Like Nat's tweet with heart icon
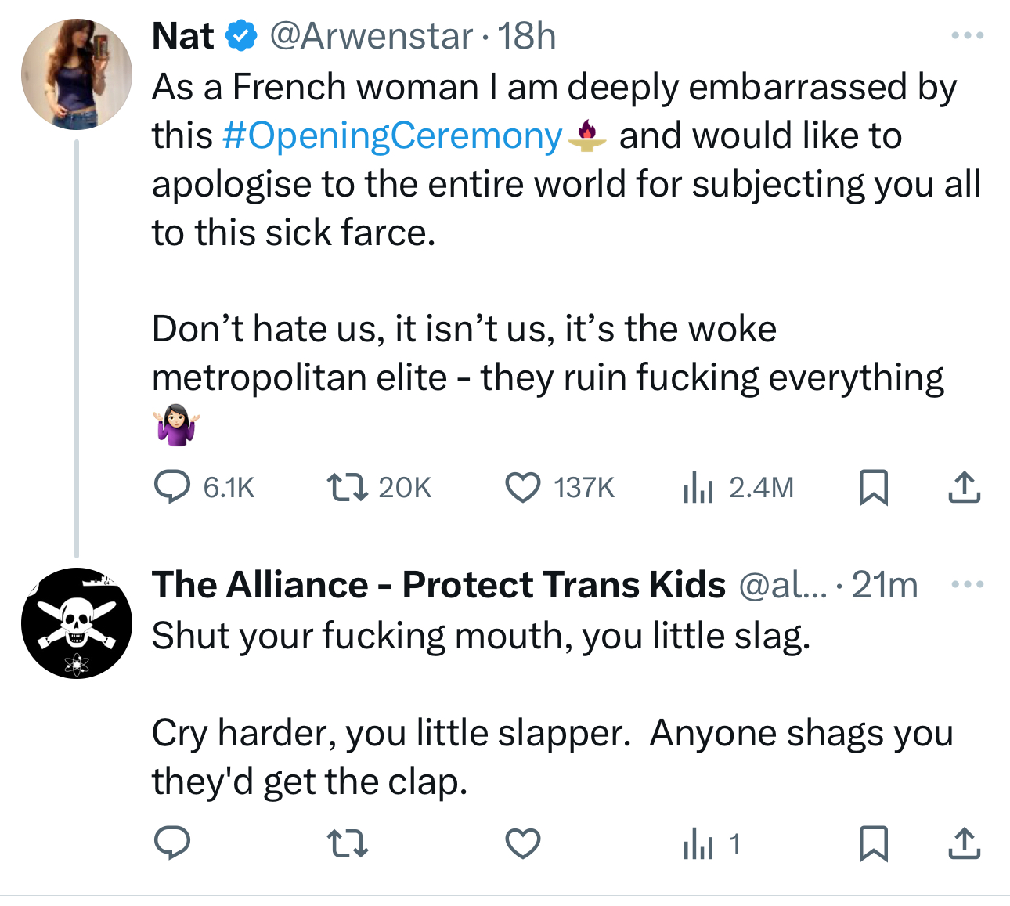The width and height of the screenshot is (1010, 906). [x=522, y=487]
